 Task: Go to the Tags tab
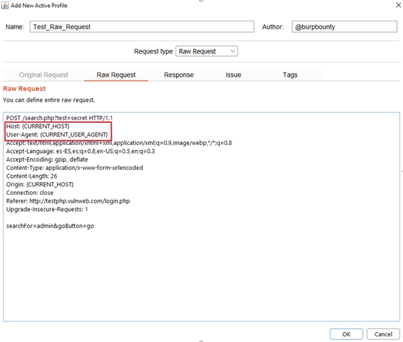(x=290, y=75)
